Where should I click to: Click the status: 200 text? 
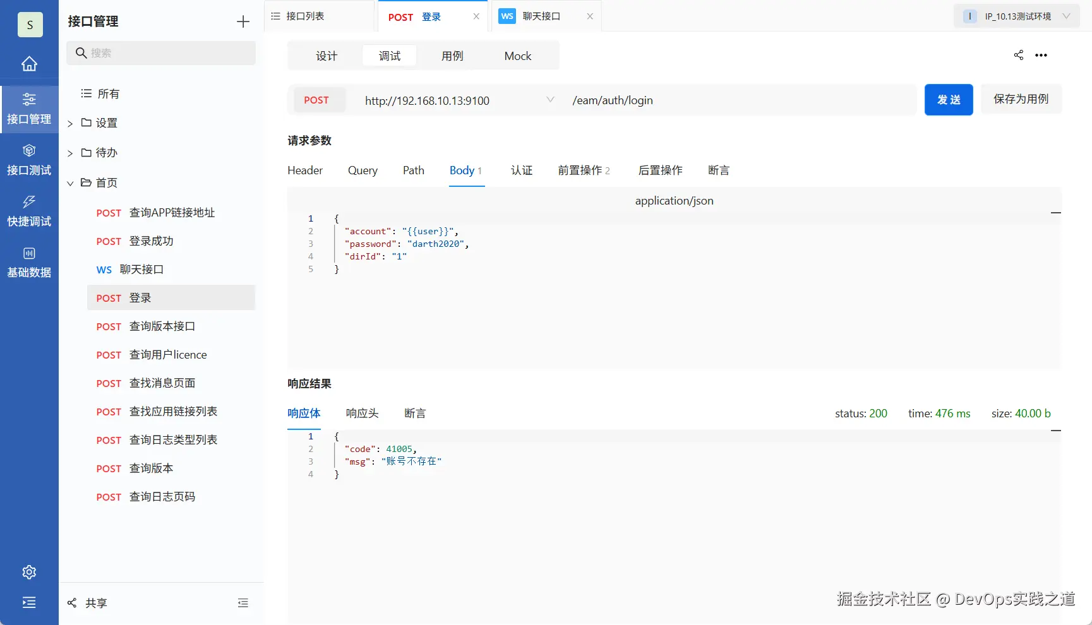pyautogui.click(x=861, y=414)
